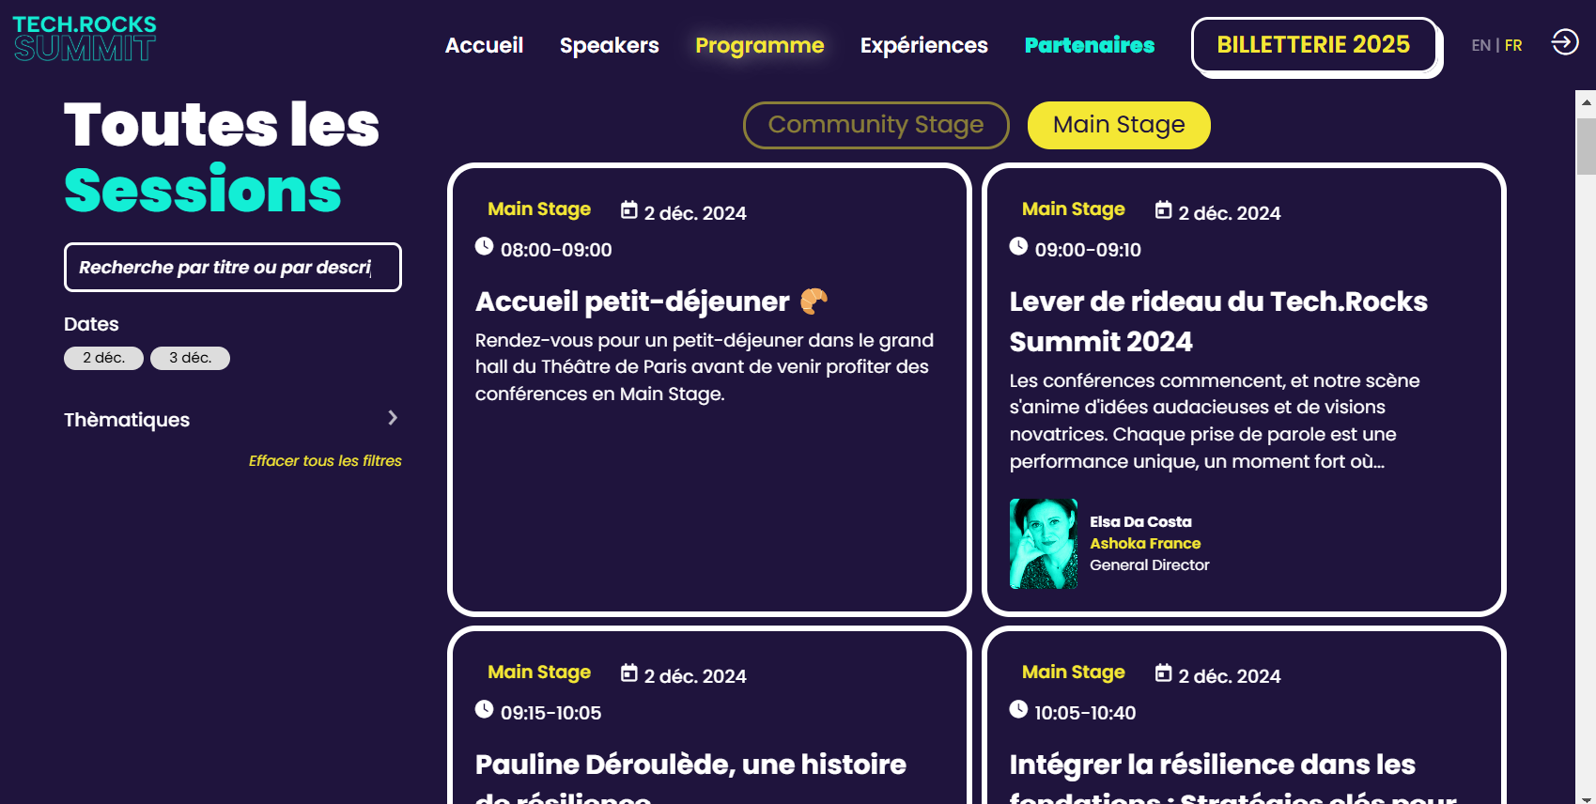
Task: Click calendar icon on Lever de rideau card
Action: click(1164, 210)
